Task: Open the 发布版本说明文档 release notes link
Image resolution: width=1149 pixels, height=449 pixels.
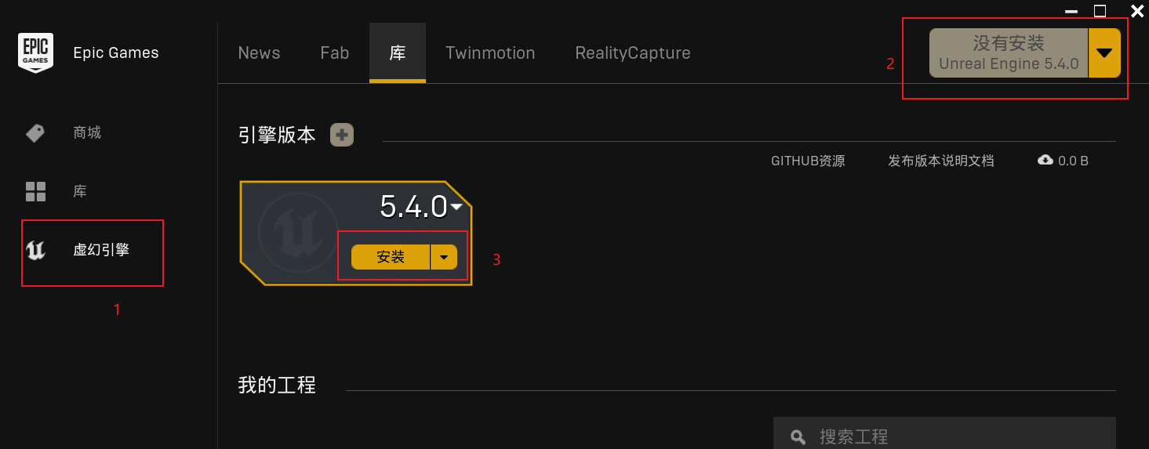Action: 940,161
